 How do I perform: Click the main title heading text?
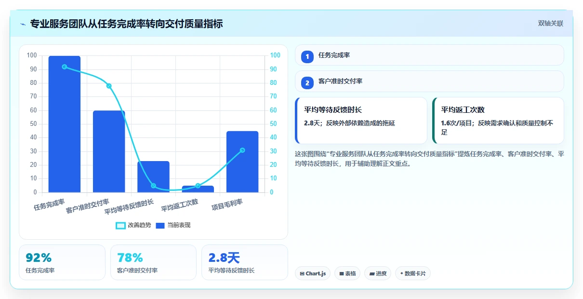126,24
